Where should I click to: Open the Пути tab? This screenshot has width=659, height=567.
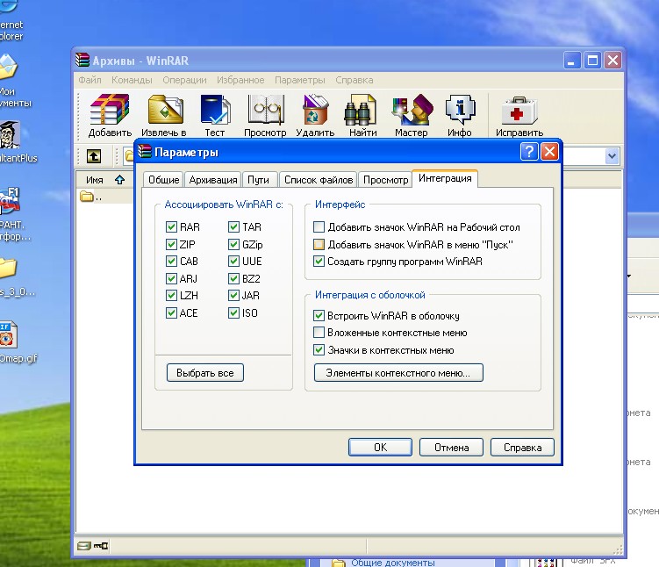[x=258, y=180]
